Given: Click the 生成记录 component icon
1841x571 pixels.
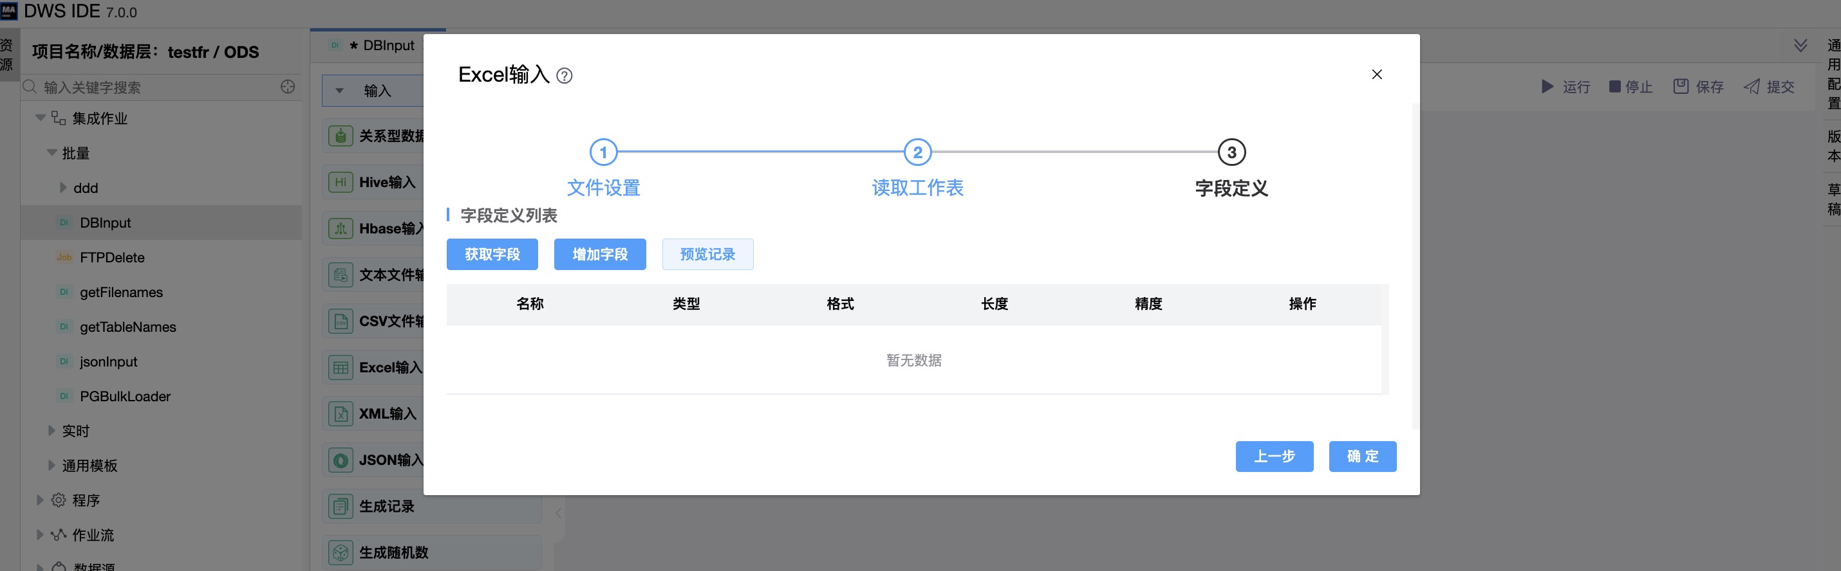Looking at the screenshot, I should click(340, 507).
